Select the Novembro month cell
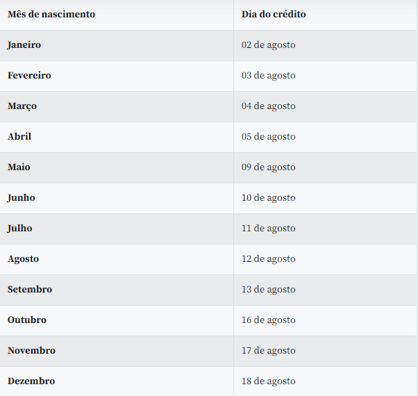Image resolution: width=418 pixels, height=396 pixels. [31, 351]
